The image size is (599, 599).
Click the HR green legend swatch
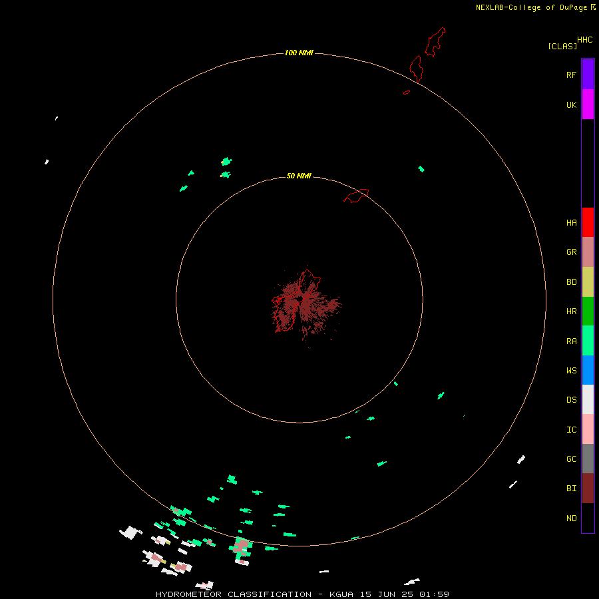point(588,311)
